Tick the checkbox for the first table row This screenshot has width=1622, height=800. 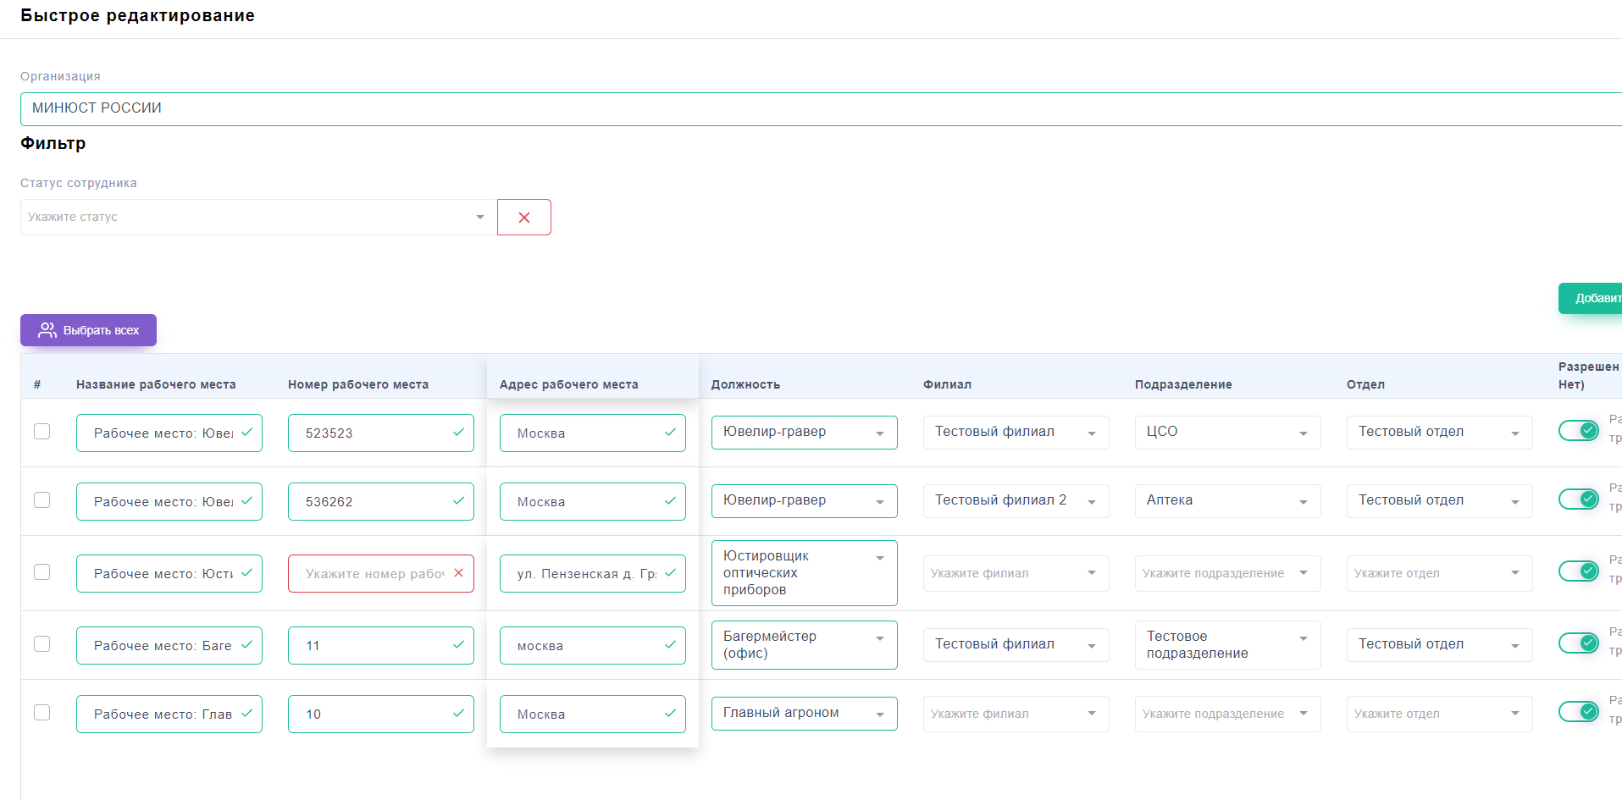click(42, 432)
